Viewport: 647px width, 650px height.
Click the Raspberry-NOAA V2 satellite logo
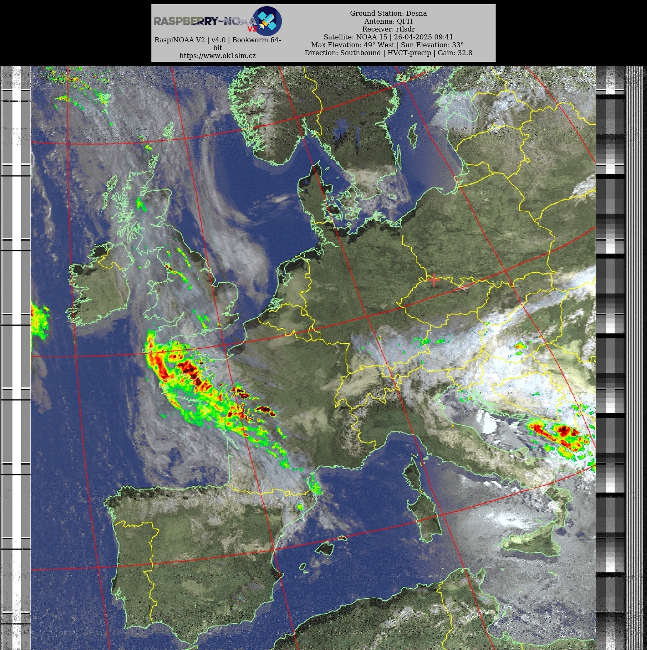[218, 21]
